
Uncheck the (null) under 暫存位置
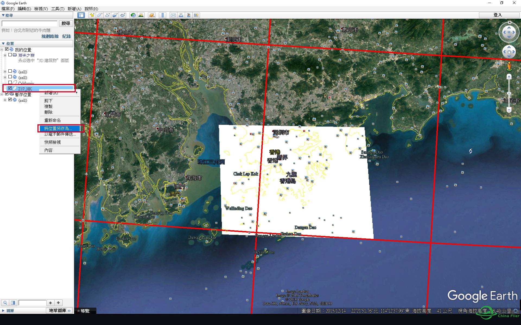click(x=10, y=100)
